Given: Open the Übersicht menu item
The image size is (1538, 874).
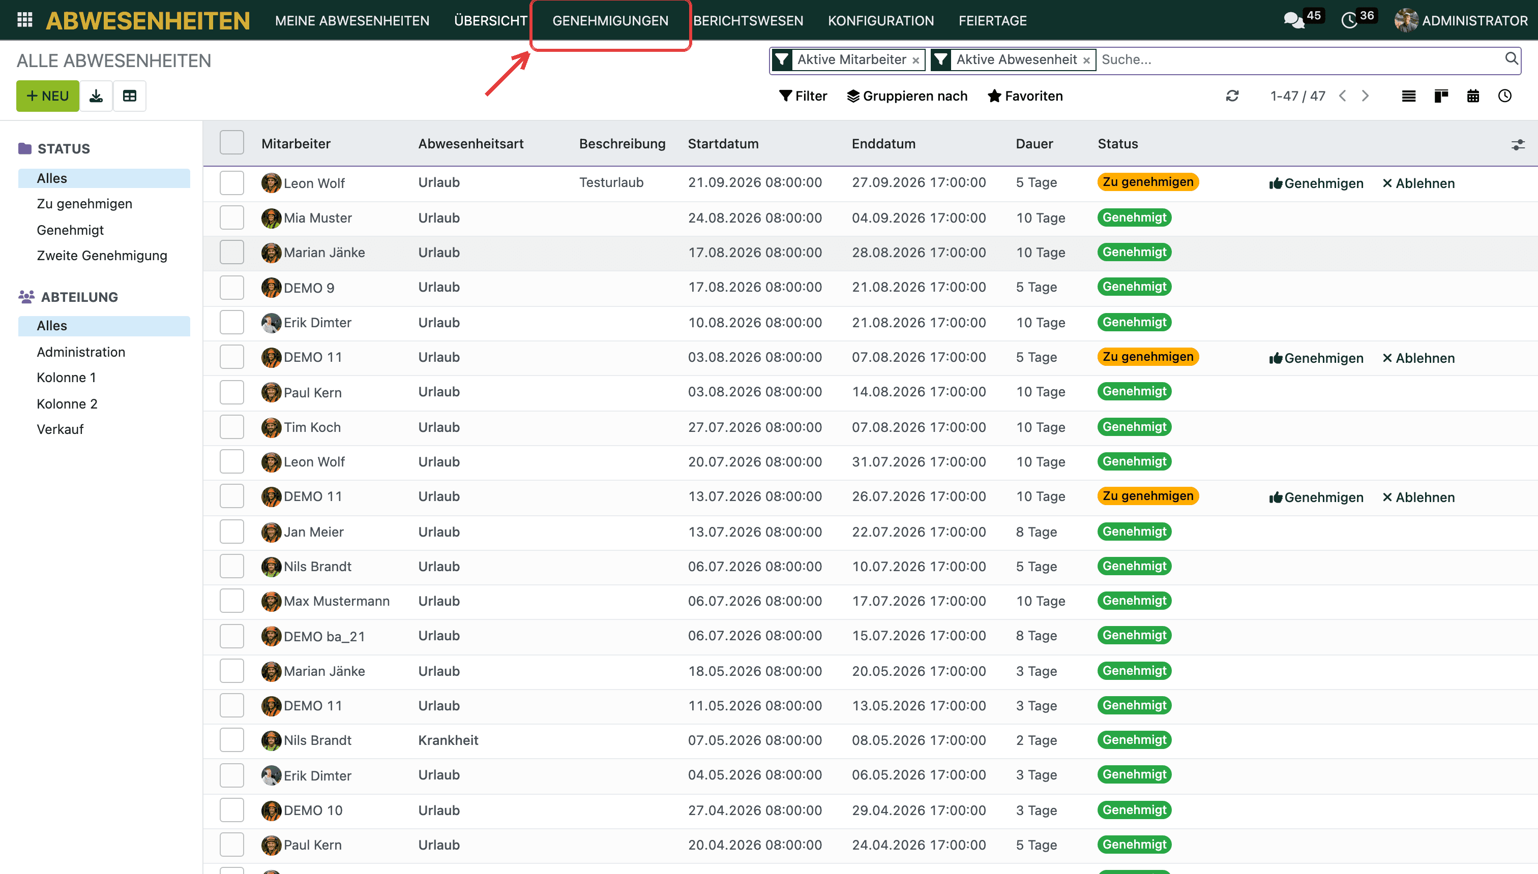Looking at the screenshot, I should click(x=491, y=20).
